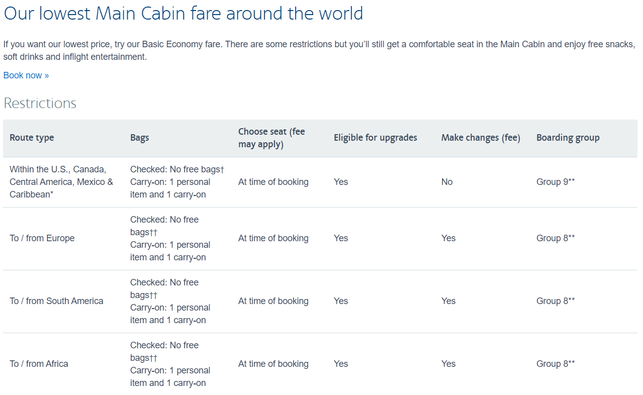Select the bags cell in the Europe row
This screenshot has width=643, height=395.
(x=170, y=238)
